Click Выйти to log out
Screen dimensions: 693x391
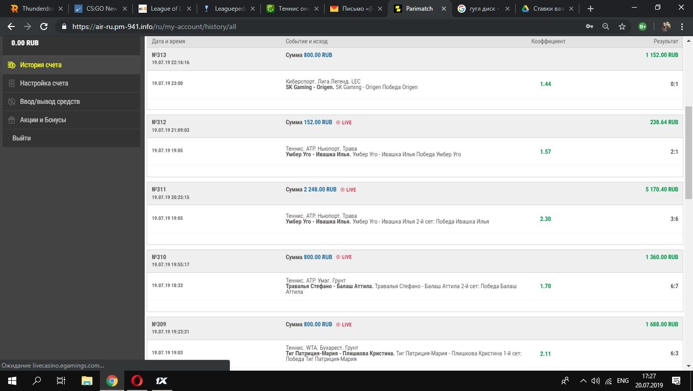click(x=21, y=138)
